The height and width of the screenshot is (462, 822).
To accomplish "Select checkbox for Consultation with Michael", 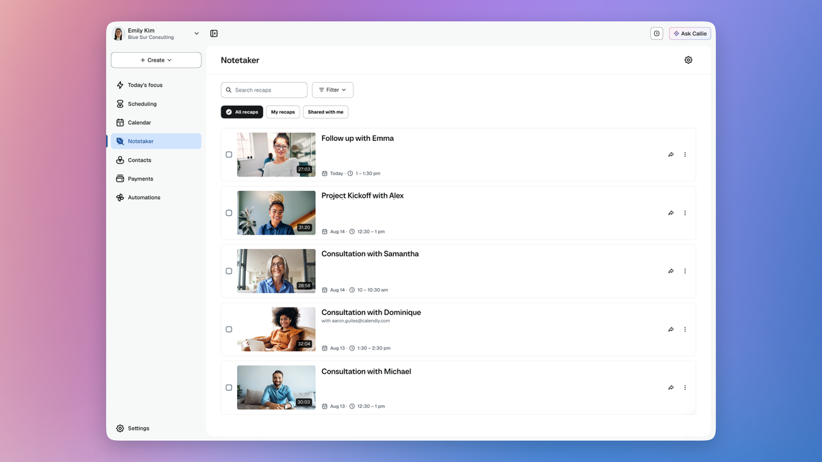I will pyautogui.click(x=229, y=387).
